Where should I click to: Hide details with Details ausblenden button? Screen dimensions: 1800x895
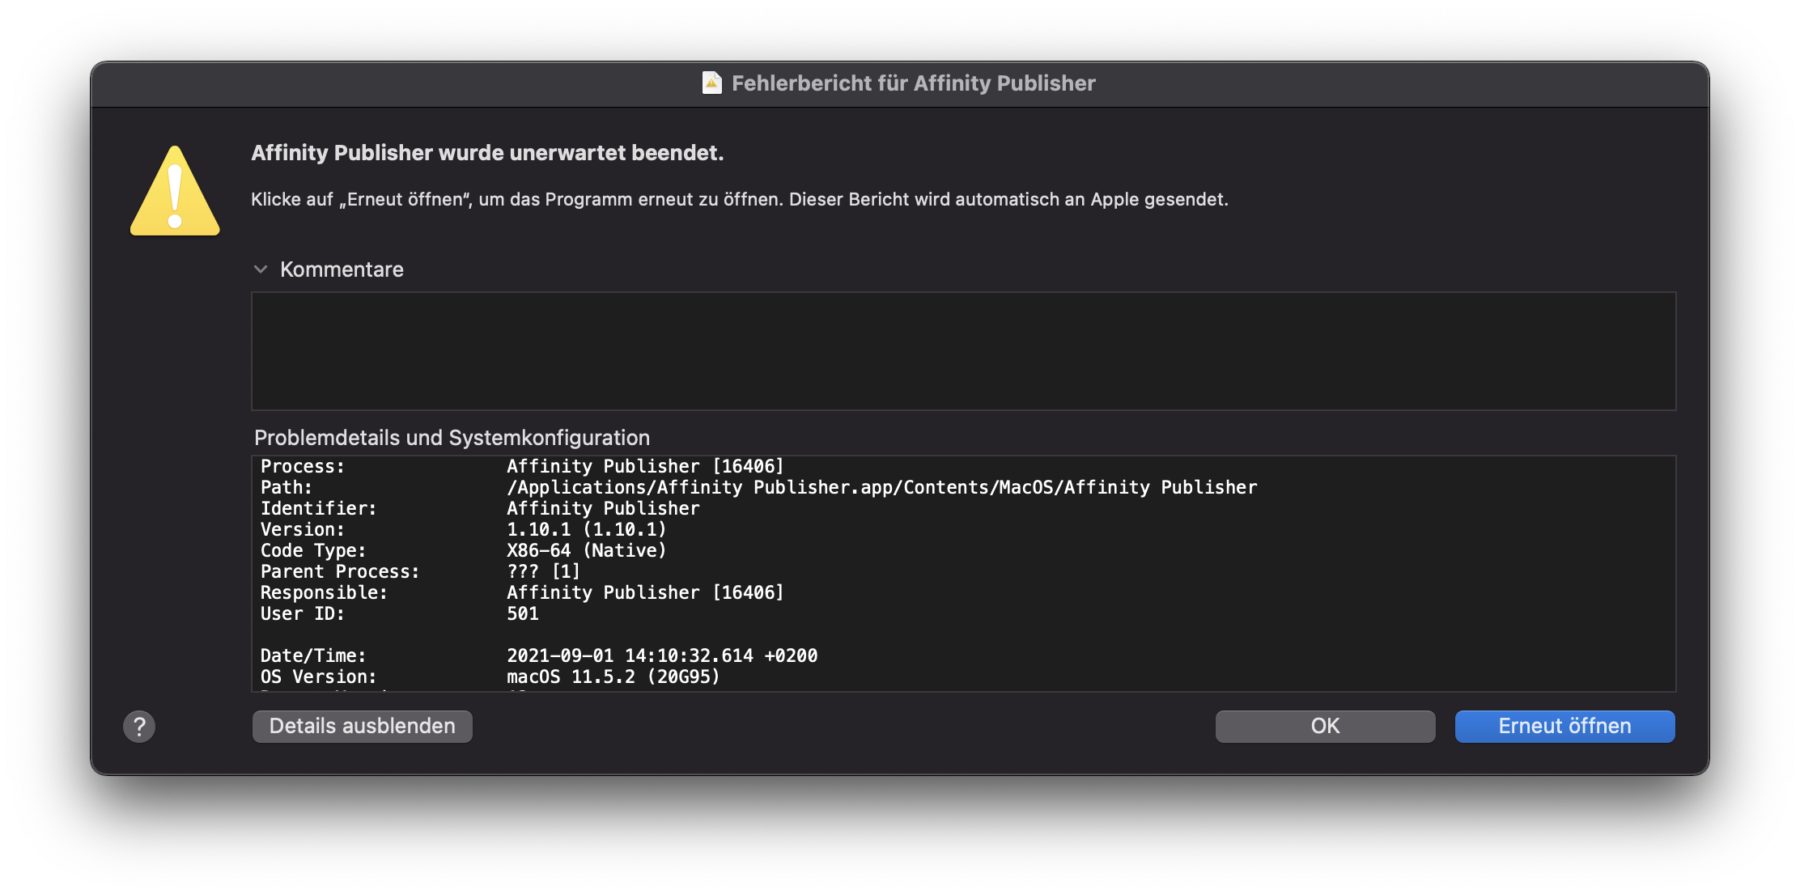(x=362, y=726)
